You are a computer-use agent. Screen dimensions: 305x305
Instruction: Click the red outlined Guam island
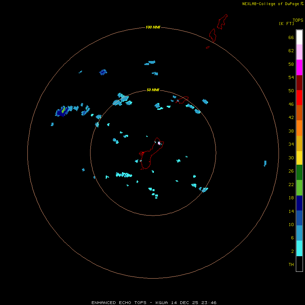click(151, 154)
